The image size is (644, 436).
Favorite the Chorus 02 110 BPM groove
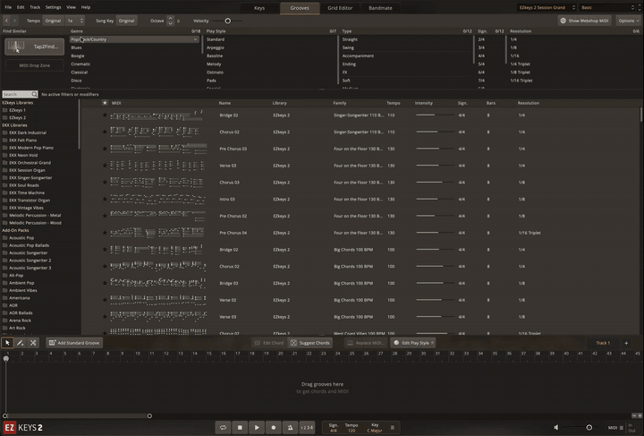click(x=105, y=132)
